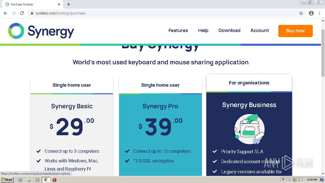Click the action center flag icon
The image size is (325, 183).
301,180
